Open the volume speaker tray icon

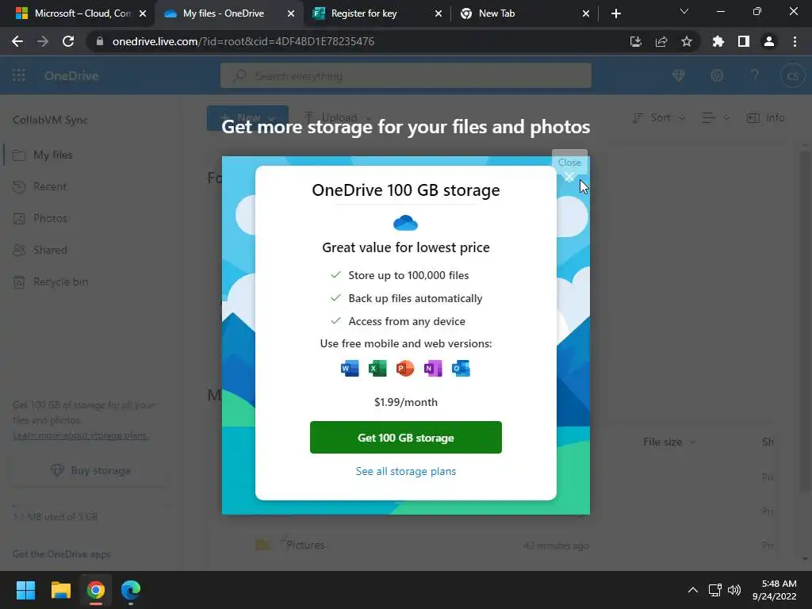pyautogui.click(x=733, y=590)
